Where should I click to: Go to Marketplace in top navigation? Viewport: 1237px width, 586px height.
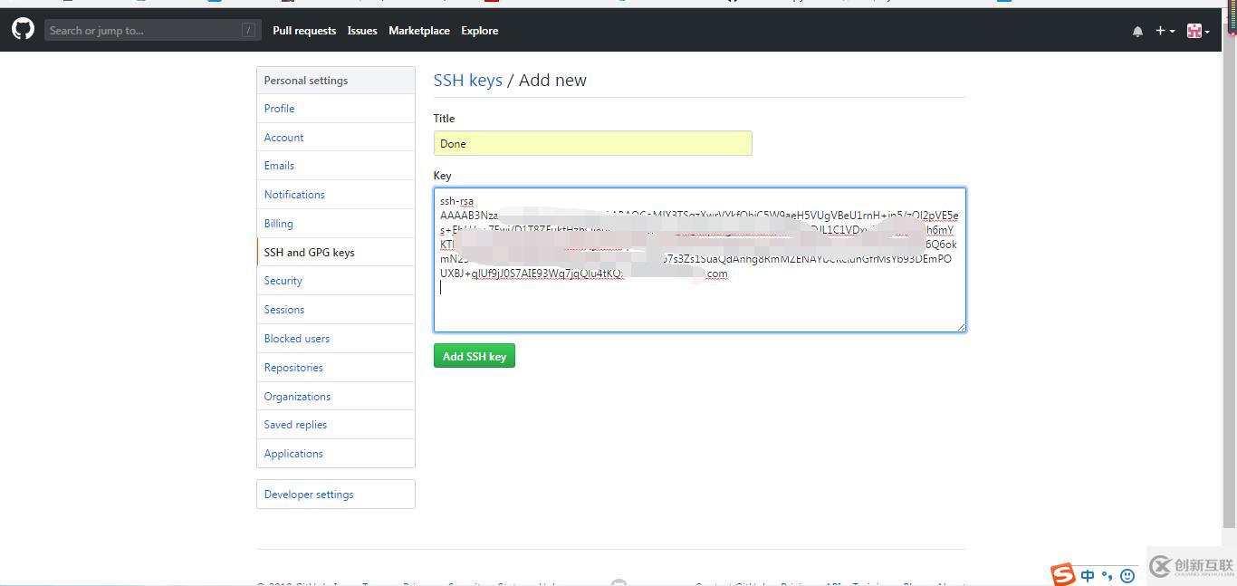pos(419,31)
